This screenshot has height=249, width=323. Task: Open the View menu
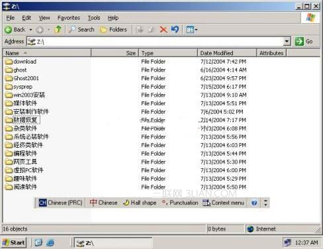(44, 18)
